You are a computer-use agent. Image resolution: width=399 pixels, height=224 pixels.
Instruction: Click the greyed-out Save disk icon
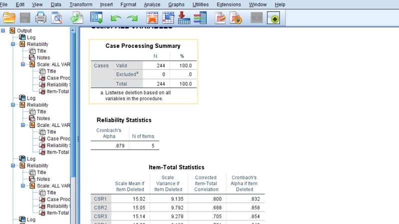(x=25, y=18)
